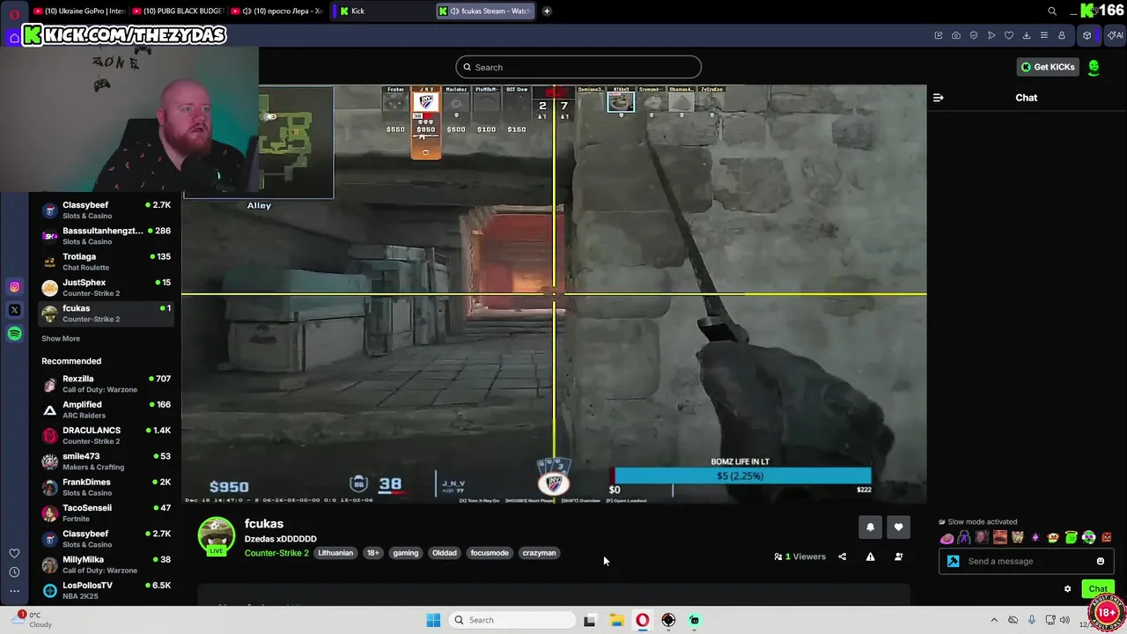Click the Lithuanian tag
Image resolution: width=1127 pixels, height=634 pixels.
point(335,553)
